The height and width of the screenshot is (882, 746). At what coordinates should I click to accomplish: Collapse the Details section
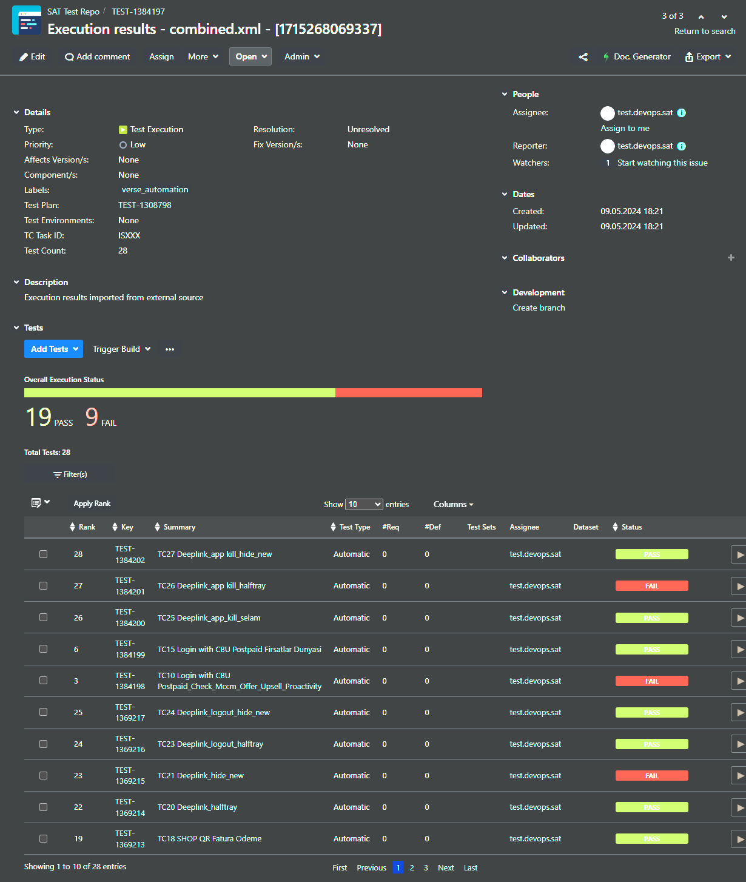click(x=16, y=112)
